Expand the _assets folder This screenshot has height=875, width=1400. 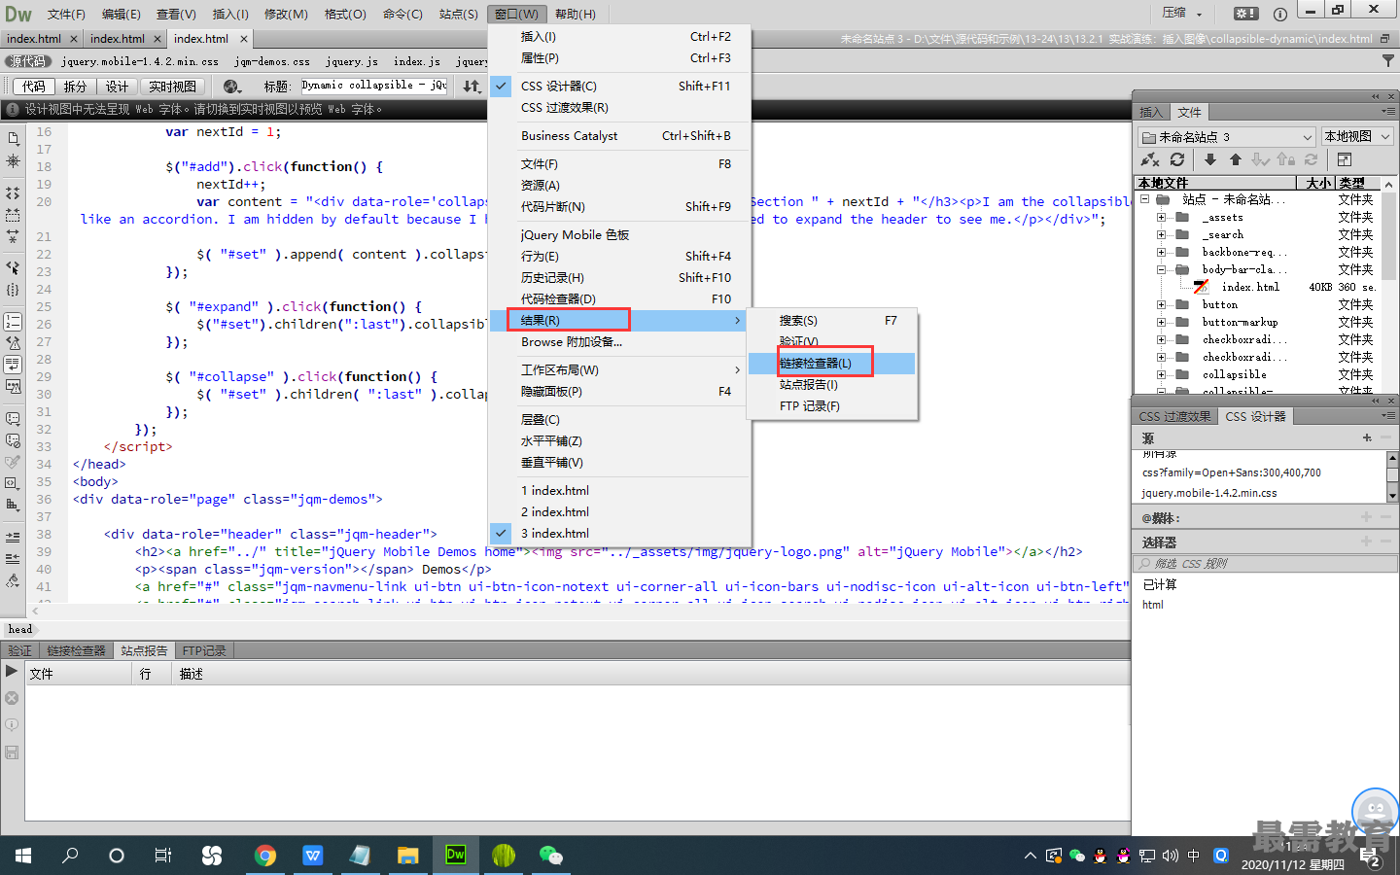click(1161, 218)
